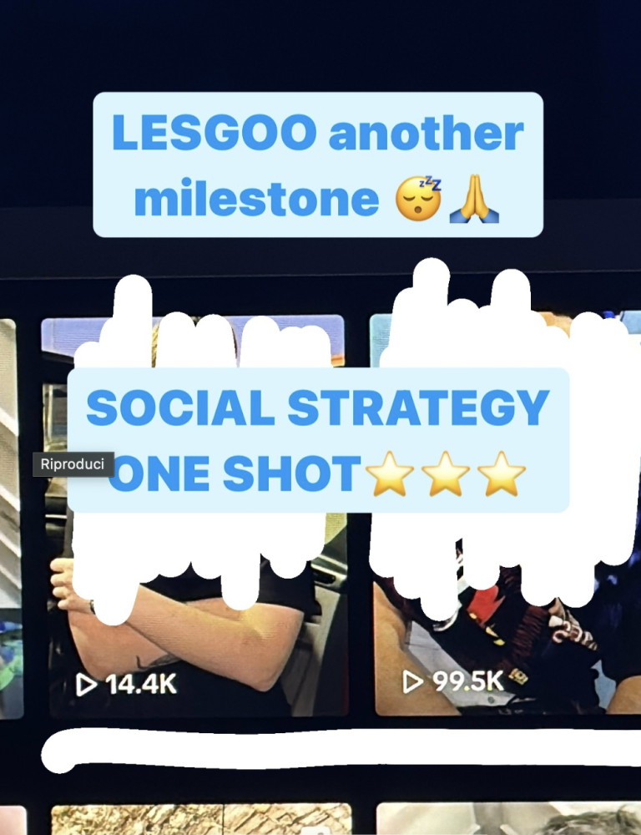Image resolution: width=641 pixels, height=835 pixels.
Task: Click the praying hands emoji
Action: click(474, 198)
